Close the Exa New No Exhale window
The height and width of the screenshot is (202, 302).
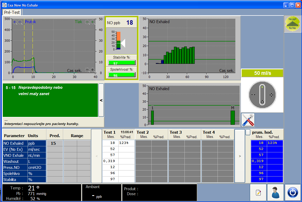tap(298, 5)
